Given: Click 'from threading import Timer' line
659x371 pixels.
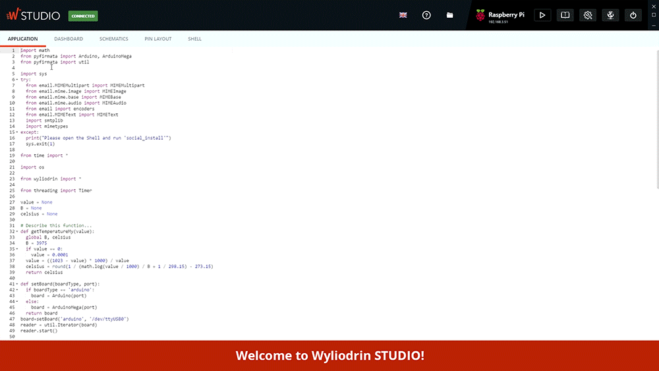Looking at the screenshot, I should [x=56, y=190].
